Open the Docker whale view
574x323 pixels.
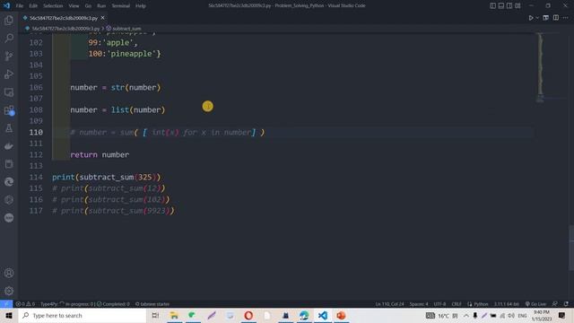click(x=9, y=146)
